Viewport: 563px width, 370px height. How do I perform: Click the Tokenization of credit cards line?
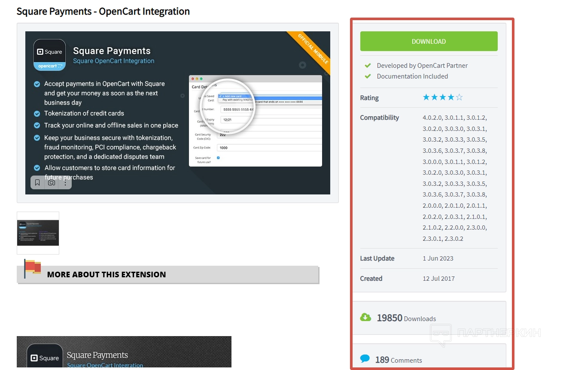(84, 113)
